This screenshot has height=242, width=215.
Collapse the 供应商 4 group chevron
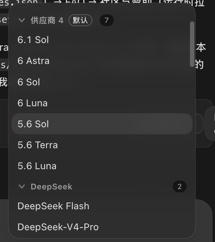22,20
